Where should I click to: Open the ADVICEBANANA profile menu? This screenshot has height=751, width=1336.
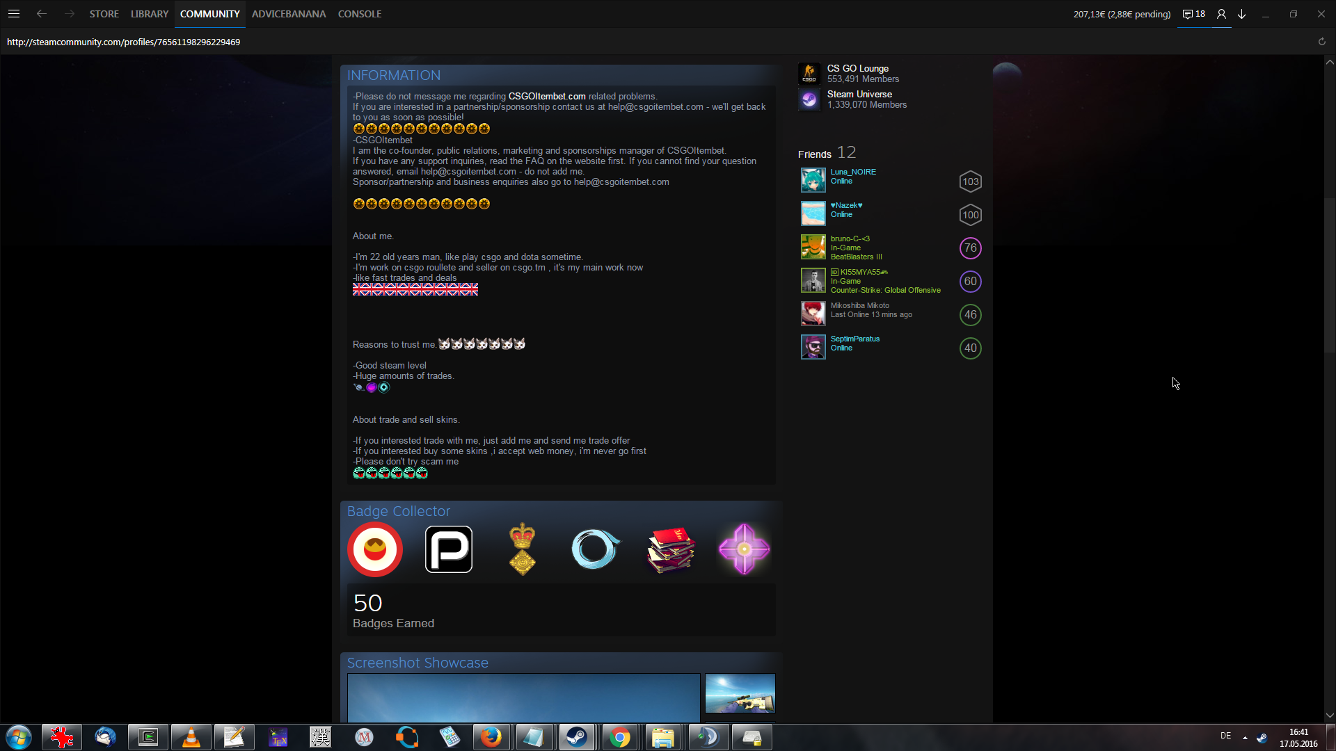pyautogui.click(x=289, y=14)
